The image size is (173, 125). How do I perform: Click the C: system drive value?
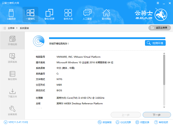tap(58, 73)
